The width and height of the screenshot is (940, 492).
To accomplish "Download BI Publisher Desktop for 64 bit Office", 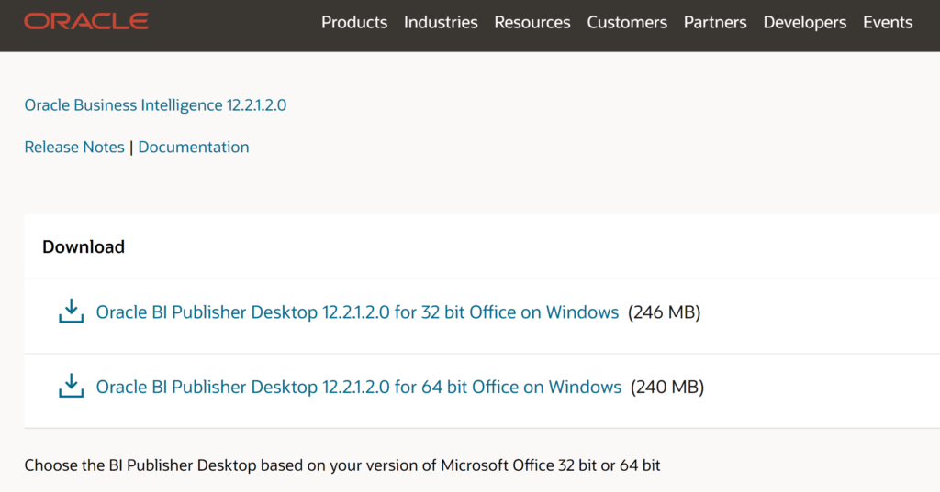I will [359, 388].
